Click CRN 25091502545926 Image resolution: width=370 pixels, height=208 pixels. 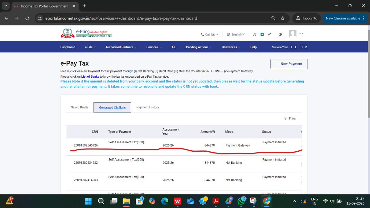click(86, 145)
